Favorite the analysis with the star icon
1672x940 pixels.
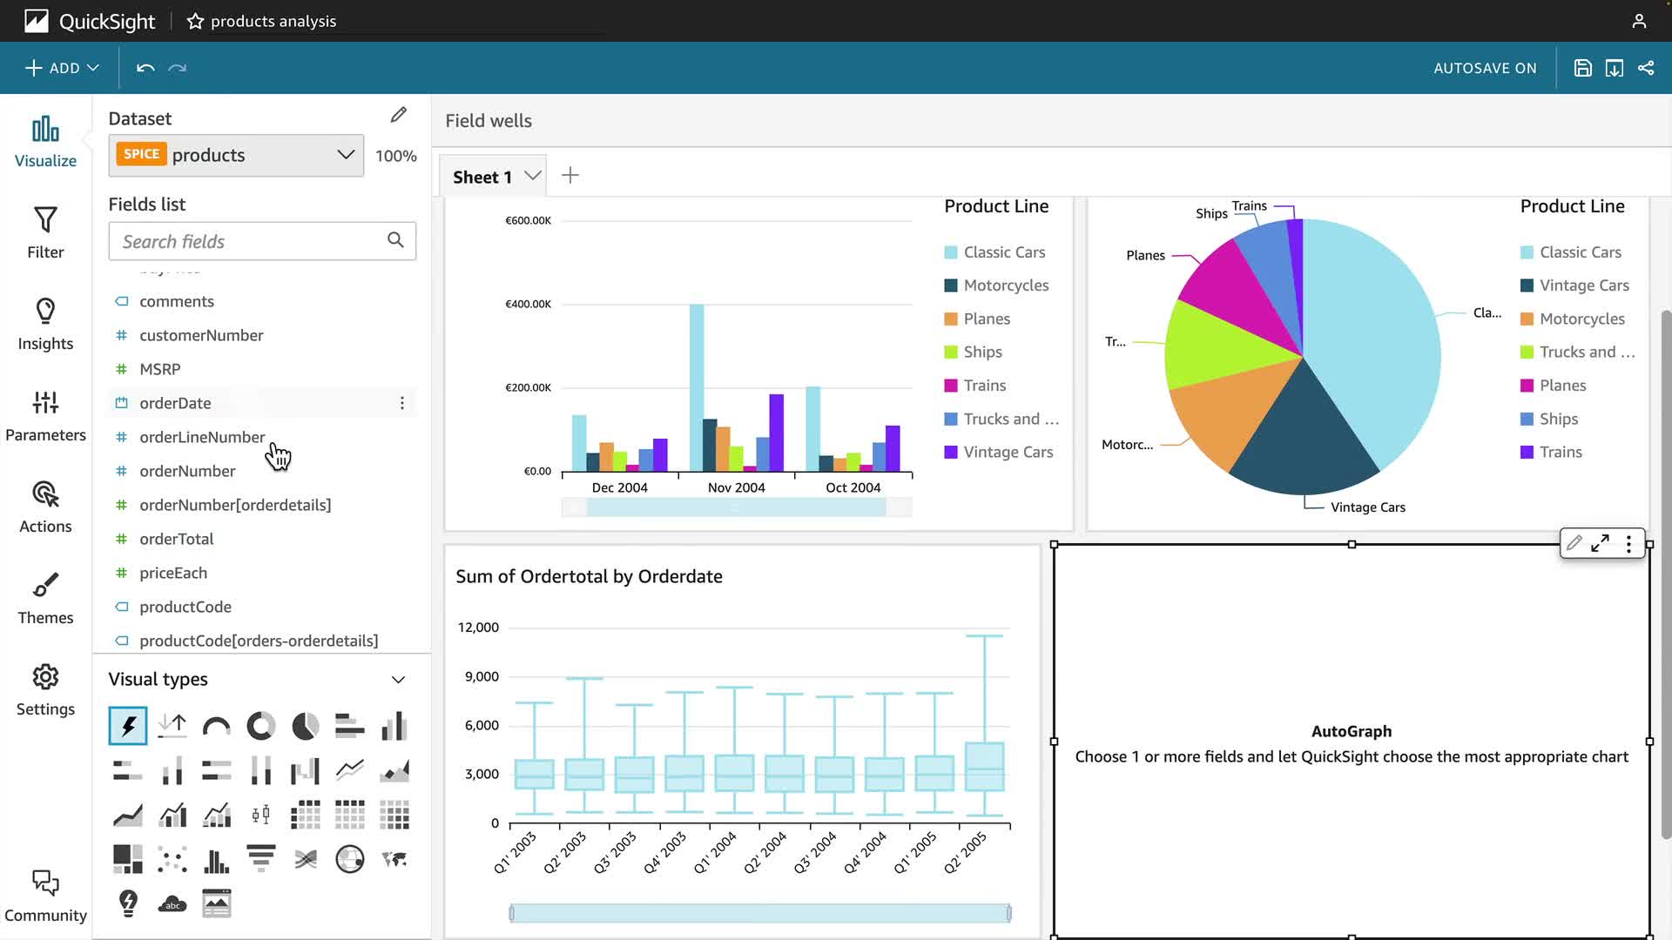click(x=195, y=21)
